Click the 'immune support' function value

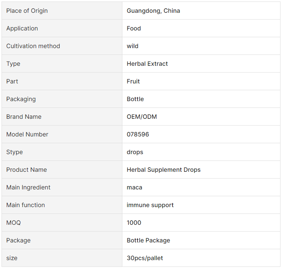(x=150, y=205)
